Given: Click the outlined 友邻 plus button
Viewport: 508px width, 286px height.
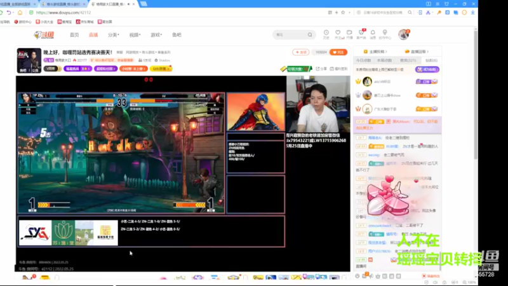Looking at the screenshot, I should tap(300, 52).
